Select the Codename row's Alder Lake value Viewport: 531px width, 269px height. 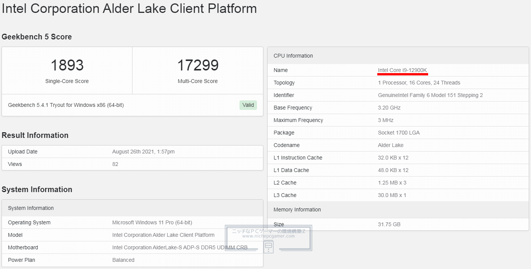(x=391, y=145)
